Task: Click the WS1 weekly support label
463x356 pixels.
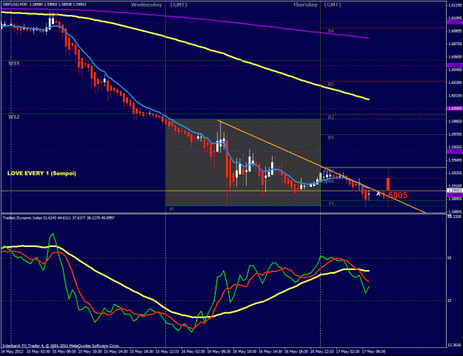Action: [14, 63]
